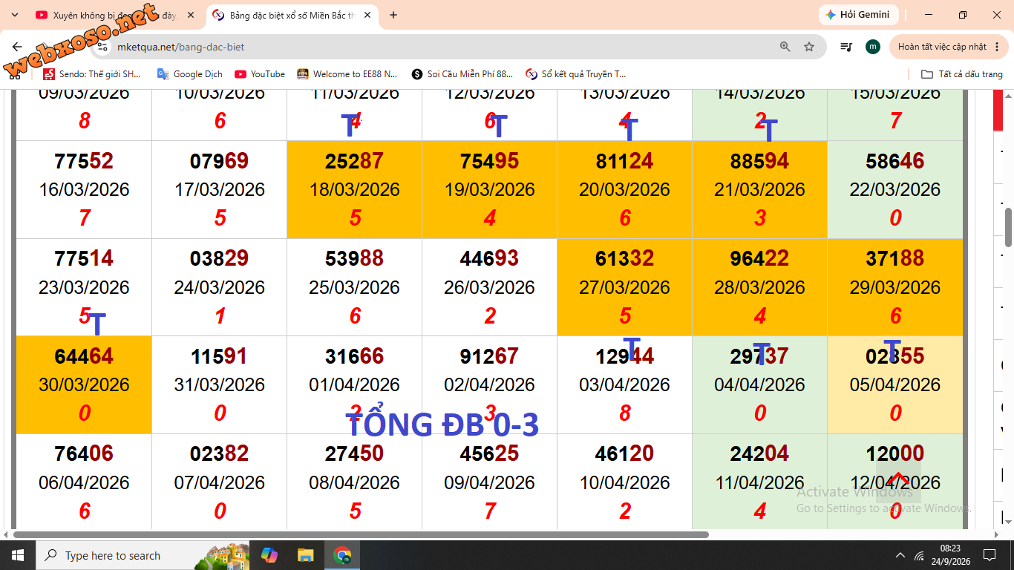Click the date 09/04/2026
Image resolution: width=1014 pixels, height=570 pixels.
[489, 482]
